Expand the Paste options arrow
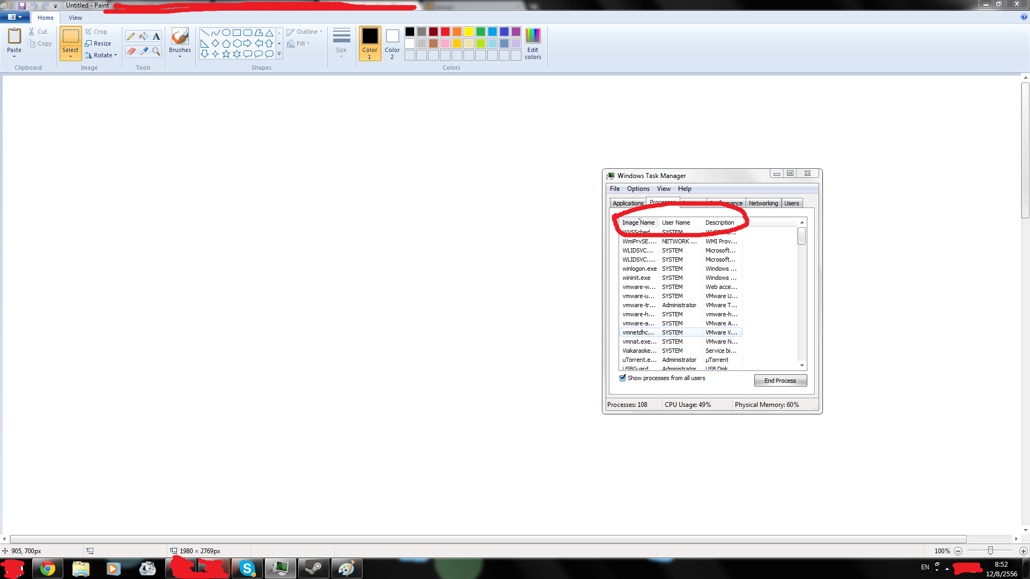The height and width of the screenshot is (579, 1030). 14,57
